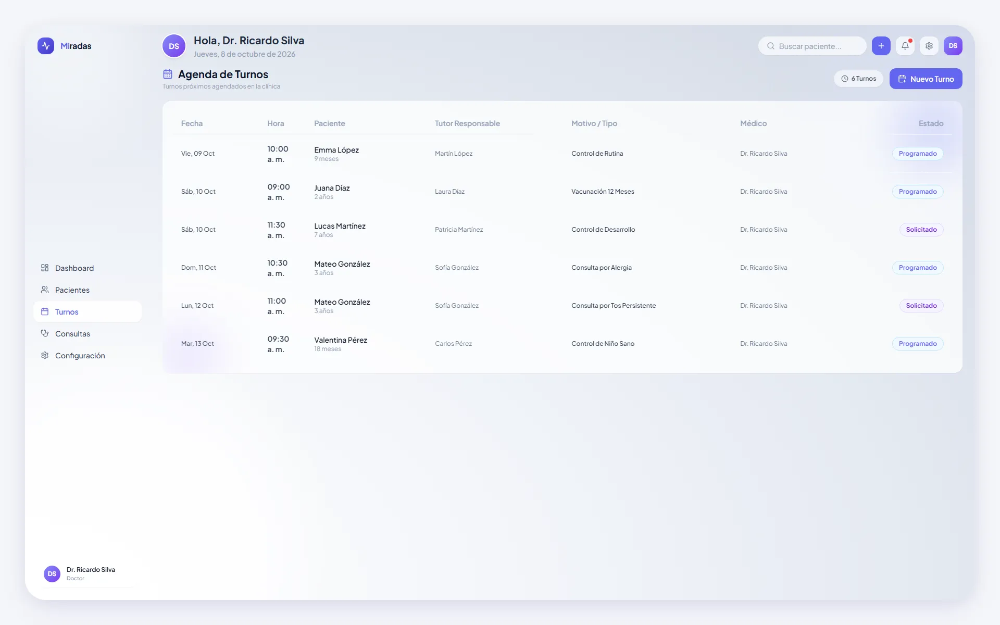This screenshot has height=625, width=1000.
Task: Open the Dashboard menu item
Action: click(x=87, y=268)
